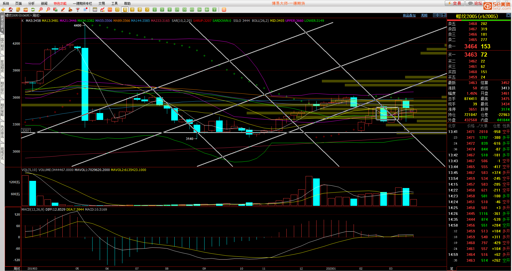Go to the home page icon
Image resolution: width=512 pixels, height=271 pixels.
(11, 10)
